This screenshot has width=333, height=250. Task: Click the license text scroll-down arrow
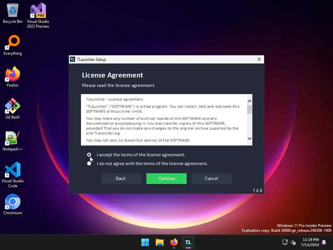pyautogui.click(x=249, y=138)
